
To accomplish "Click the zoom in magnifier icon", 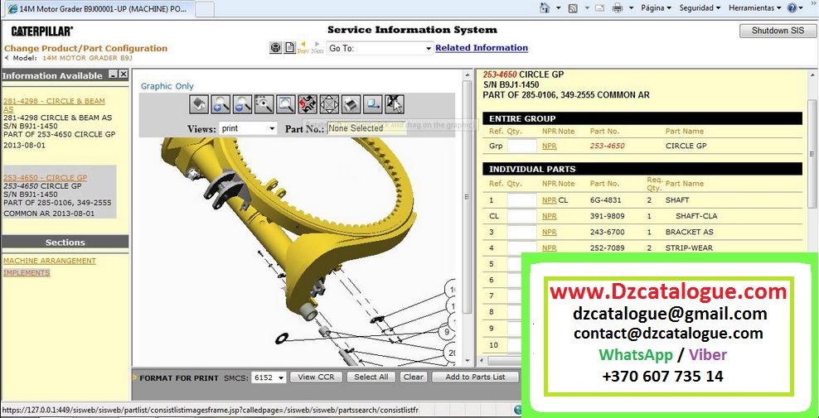I will coord(220,104).
